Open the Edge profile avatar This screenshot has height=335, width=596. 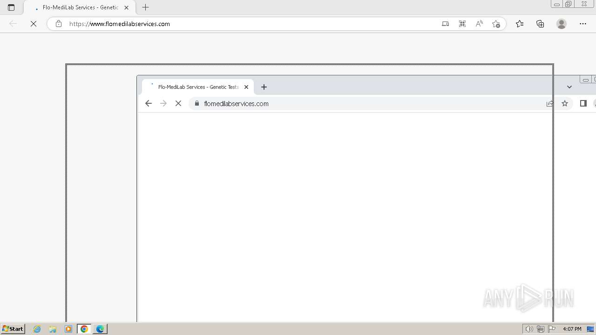(x=562, y=24)
